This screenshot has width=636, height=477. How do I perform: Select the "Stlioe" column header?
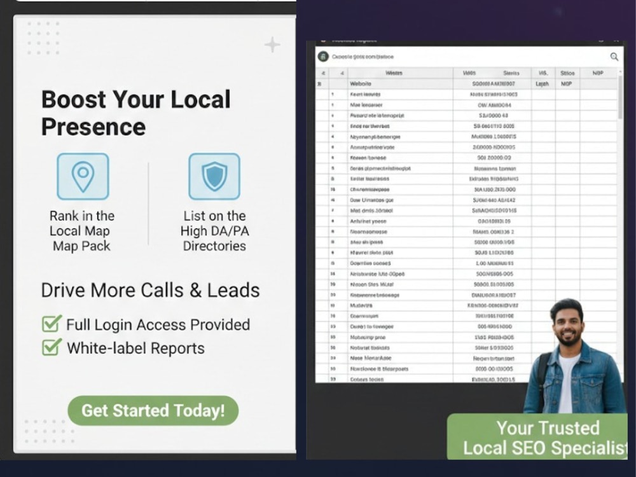click(x=567, y=73)
